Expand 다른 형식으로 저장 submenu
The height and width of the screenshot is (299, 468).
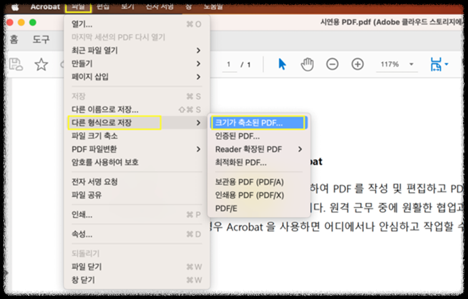pyautogui.click(x=137, y=123)
